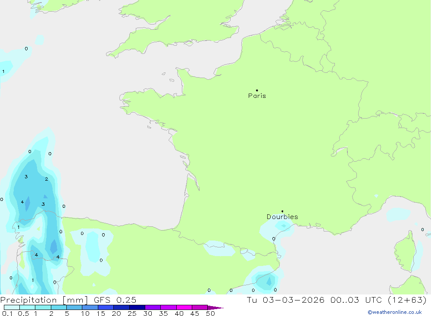The image size is (431, 316).
Task: Pick the dark blue swatch between 20 and 25
Action: 122,307
